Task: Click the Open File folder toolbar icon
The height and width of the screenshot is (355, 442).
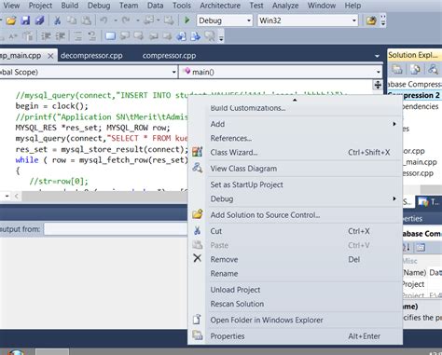Action: (x=11, y=20)
